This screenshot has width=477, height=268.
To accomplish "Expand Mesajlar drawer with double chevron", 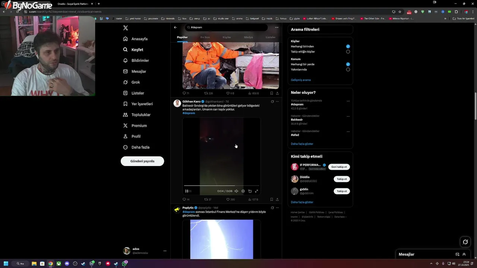I will [x=464, y=254].
